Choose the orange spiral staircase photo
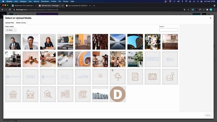The height and width of the screenshot is (122, 217). 83,59
